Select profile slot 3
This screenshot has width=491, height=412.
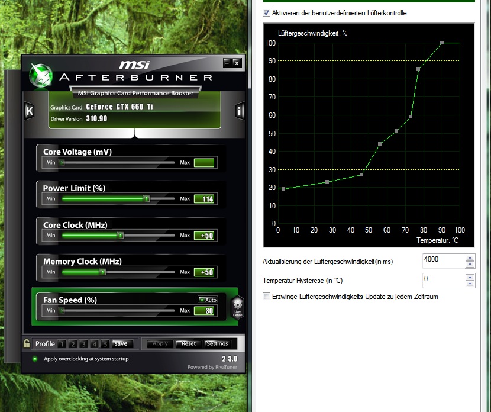pos(85,344)
